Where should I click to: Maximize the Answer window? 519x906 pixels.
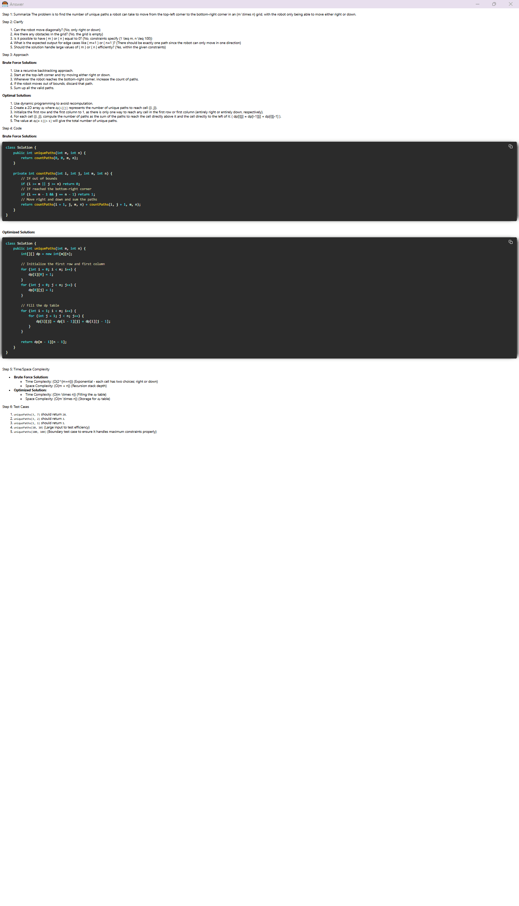coord(494,4)
